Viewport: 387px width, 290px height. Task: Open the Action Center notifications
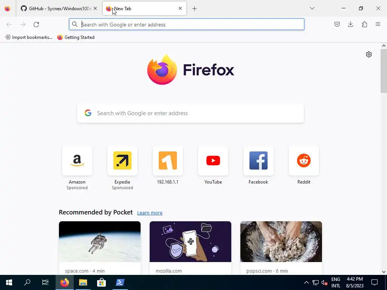(375, 282)
